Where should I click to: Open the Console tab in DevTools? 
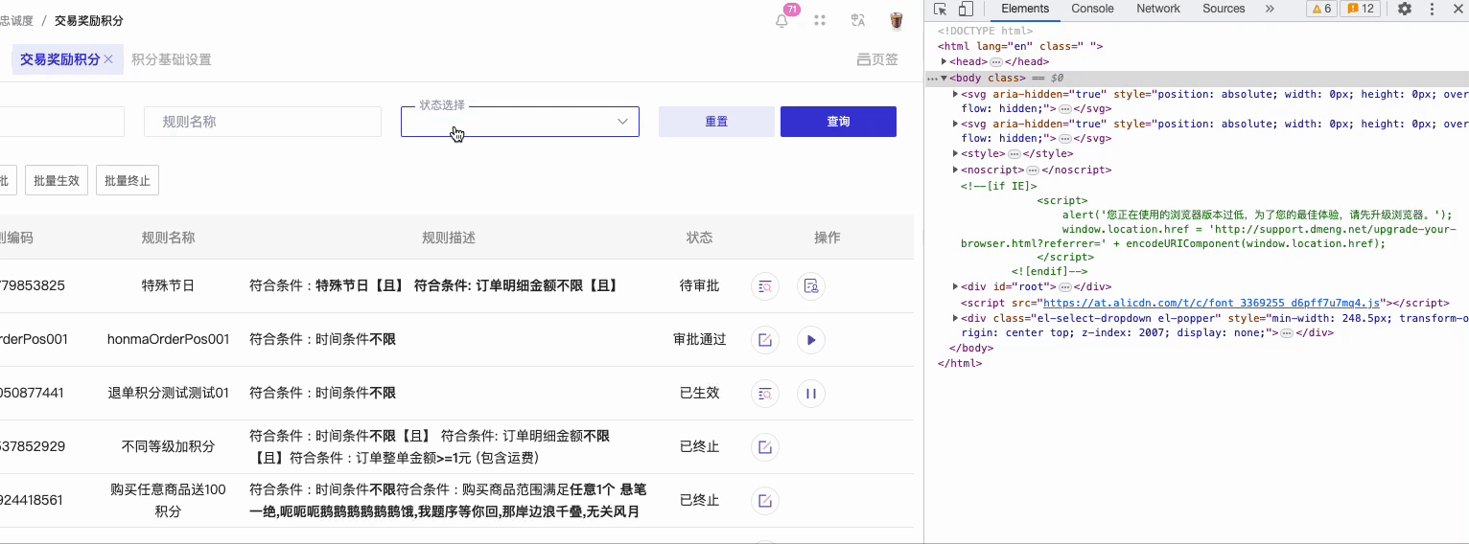click(x=1092, y=9)
